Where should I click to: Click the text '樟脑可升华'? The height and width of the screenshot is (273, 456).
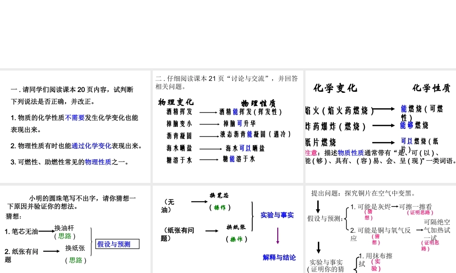[x=240, y=123]
